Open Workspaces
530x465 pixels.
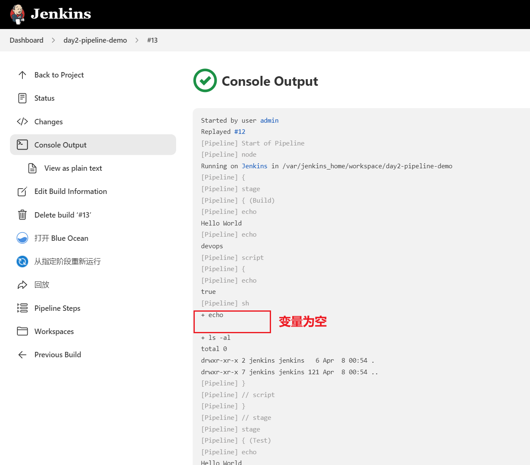(x=54, y=332)
